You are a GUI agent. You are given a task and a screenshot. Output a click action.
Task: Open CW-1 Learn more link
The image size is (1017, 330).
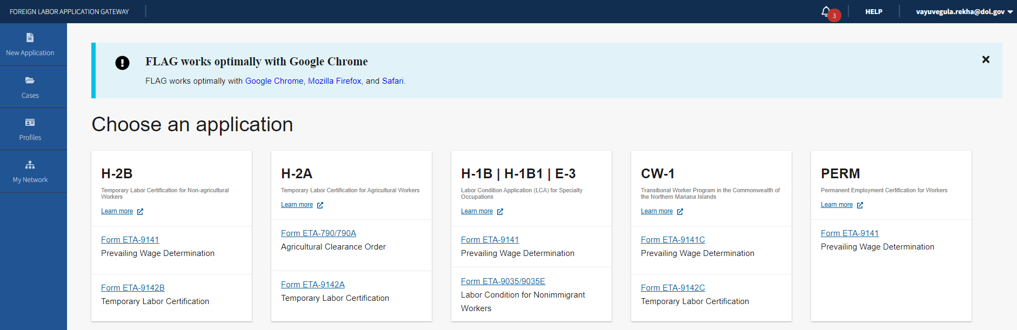coord(657,211)
